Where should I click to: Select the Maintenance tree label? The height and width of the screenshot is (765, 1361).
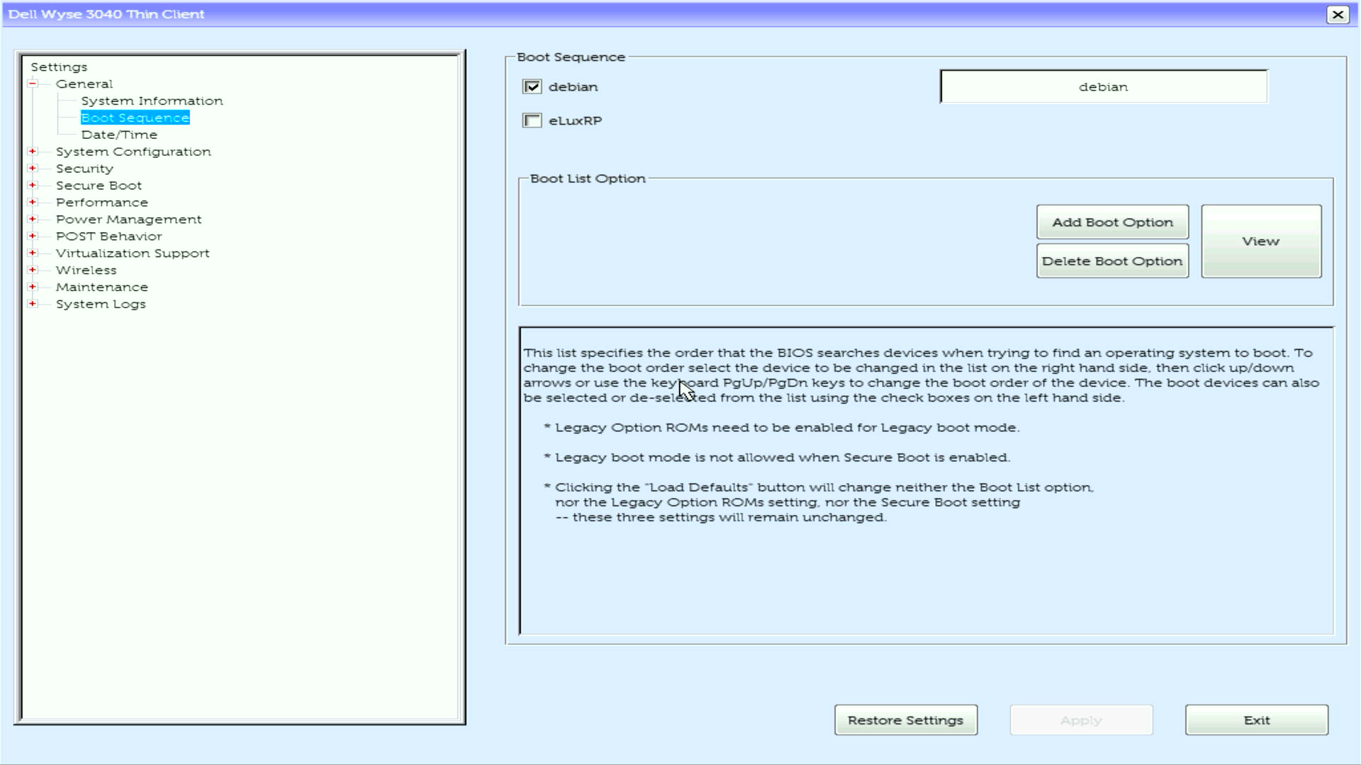[x=102, y=288]
